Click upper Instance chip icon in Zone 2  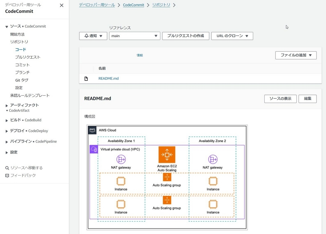pos(213,181)
